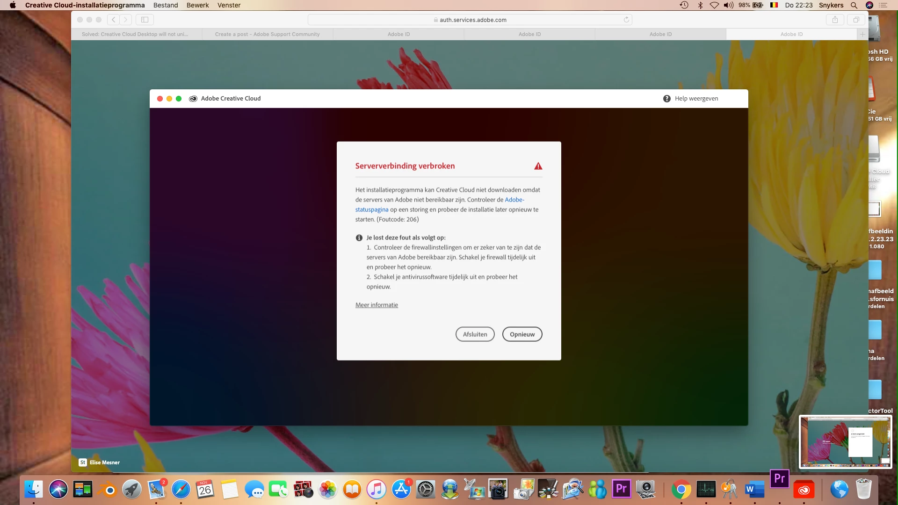Open App Store with update badge

coord(401,490)
